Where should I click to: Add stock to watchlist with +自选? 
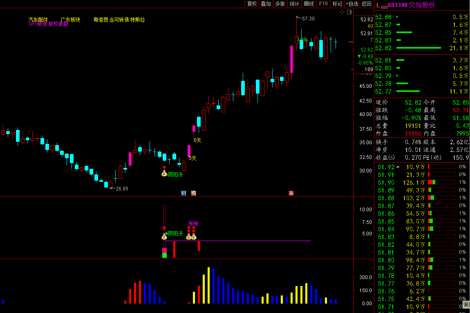(x=352, y=4)
